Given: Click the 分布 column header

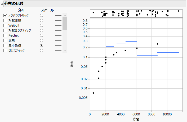Looking at the screenshot, I should tap(21, 10).
